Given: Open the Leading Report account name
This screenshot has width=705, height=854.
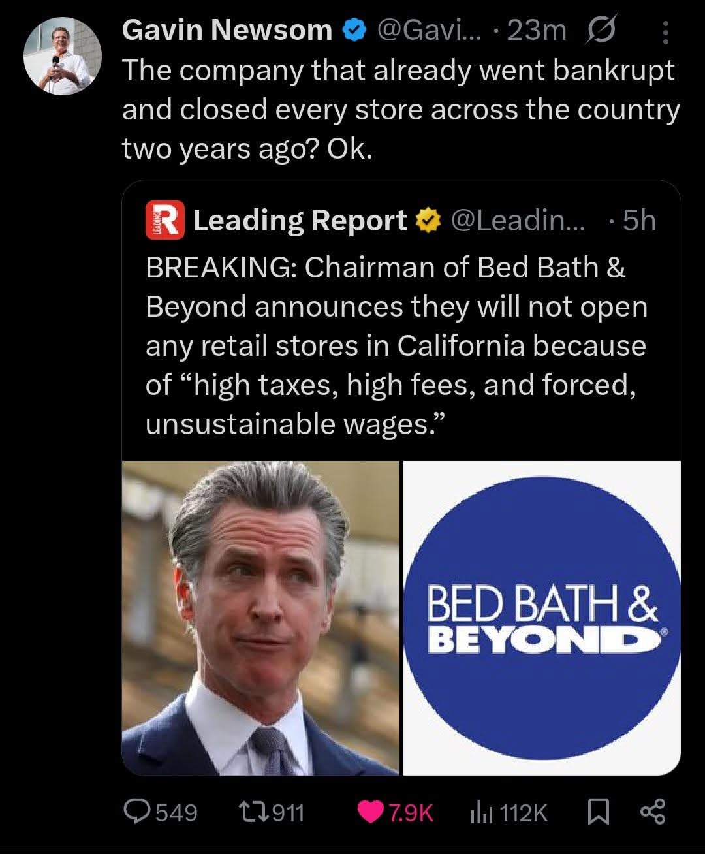Looking at the screenshot, I should (x=300, y=221).
